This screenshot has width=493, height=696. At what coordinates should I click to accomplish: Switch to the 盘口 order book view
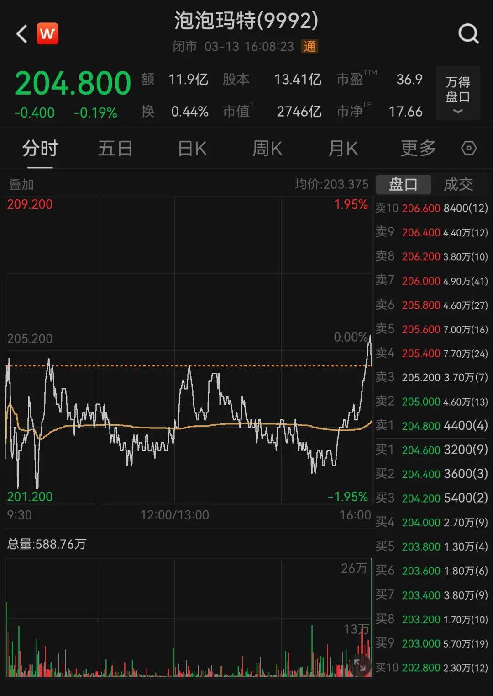403,184
